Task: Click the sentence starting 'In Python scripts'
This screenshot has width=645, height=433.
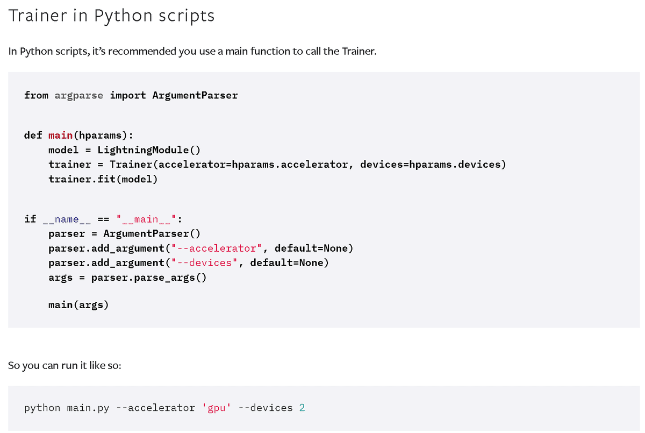Action: click(191, 51)
